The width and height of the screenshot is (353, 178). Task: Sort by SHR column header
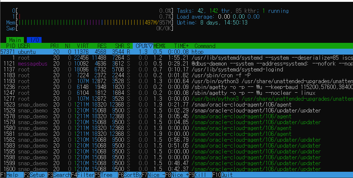coord(120,46)
